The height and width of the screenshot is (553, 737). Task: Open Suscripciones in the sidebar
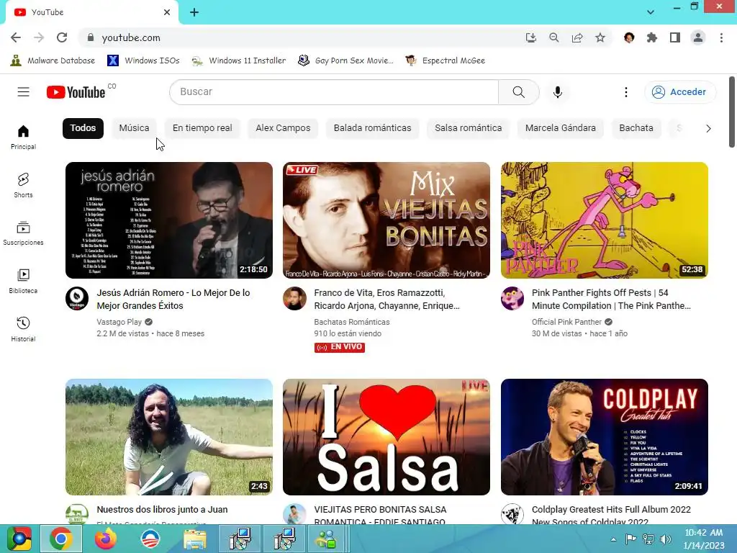(x=23, y=233)
